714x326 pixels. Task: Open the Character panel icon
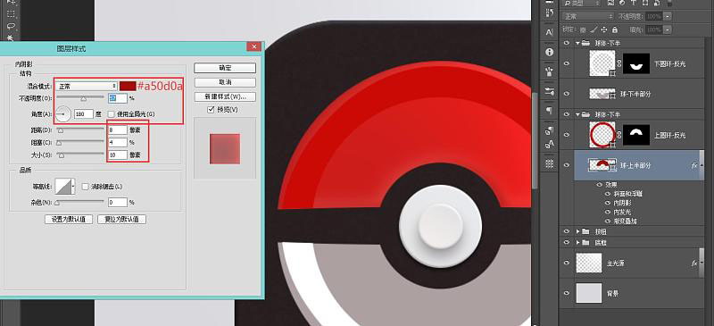coord(549,32)
